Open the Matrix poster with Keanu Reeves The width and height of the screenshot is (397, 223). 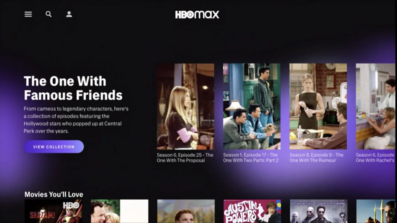(x=319, y=211)
